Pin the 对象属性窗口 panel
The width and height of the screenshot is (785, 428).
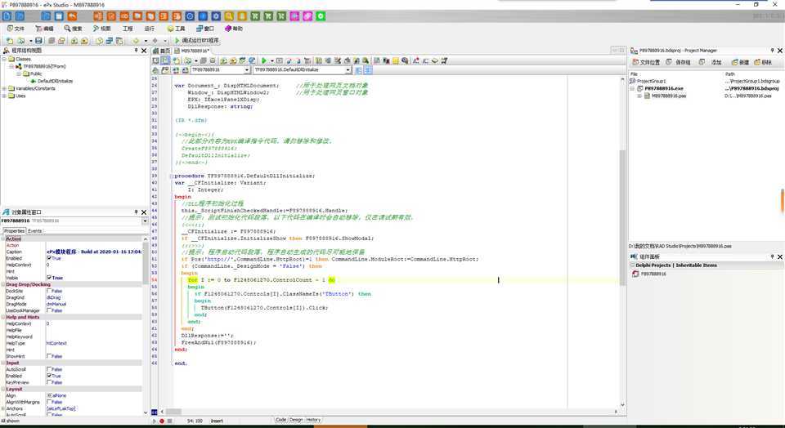point(136,212)
